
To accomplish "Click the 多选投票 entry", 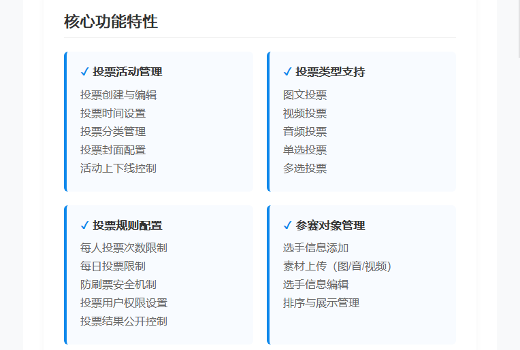I will pos(305,169).
